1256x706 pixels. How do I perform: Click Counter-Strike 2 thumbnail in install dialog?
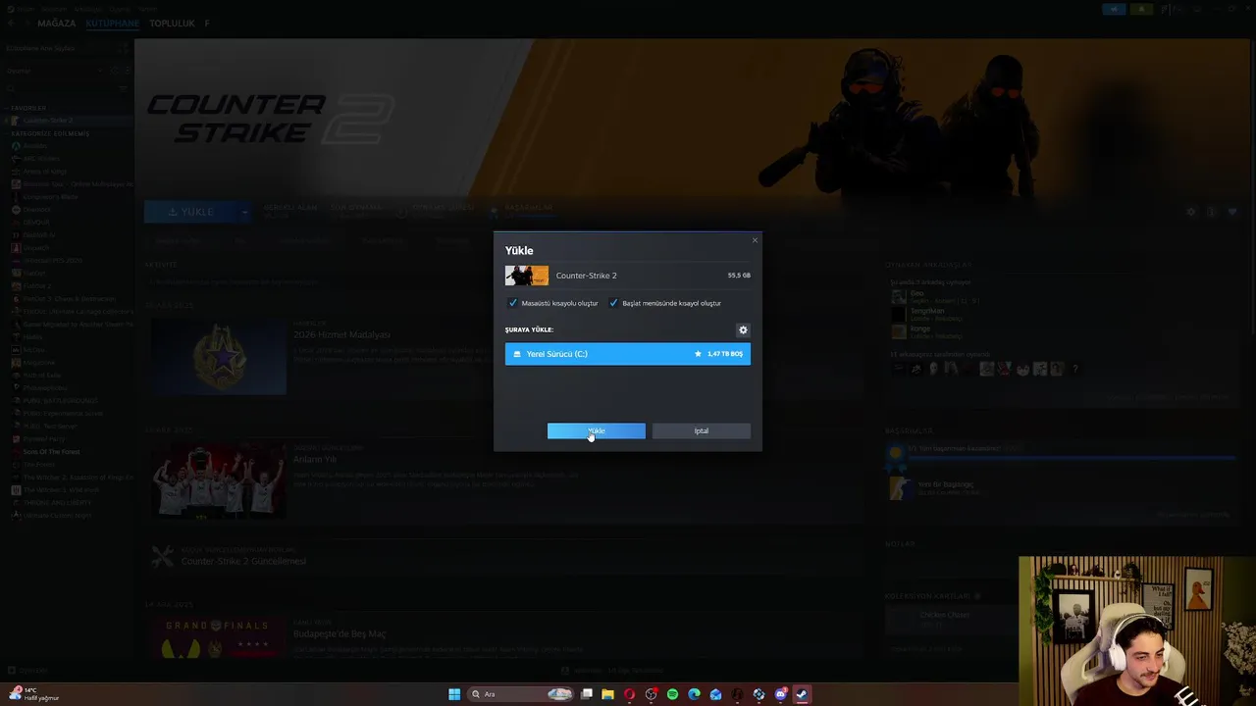point(527,276)
